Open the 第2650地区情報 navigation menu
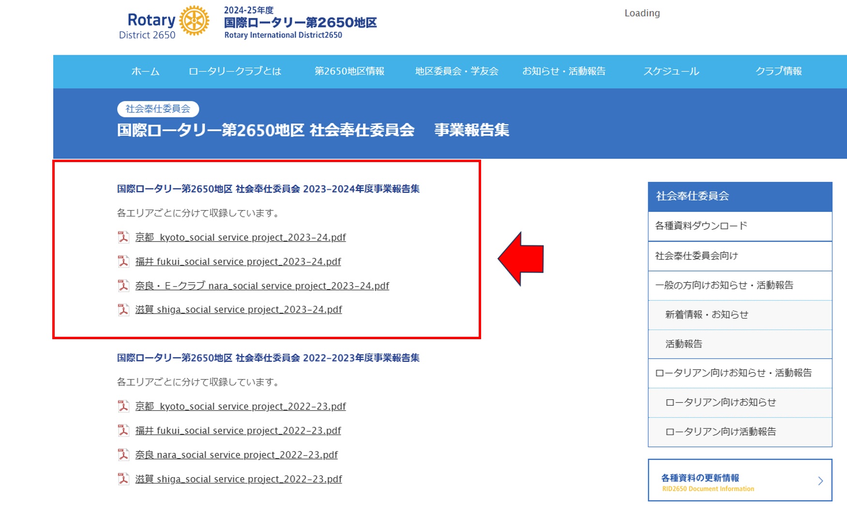 [x=349, y=72]
